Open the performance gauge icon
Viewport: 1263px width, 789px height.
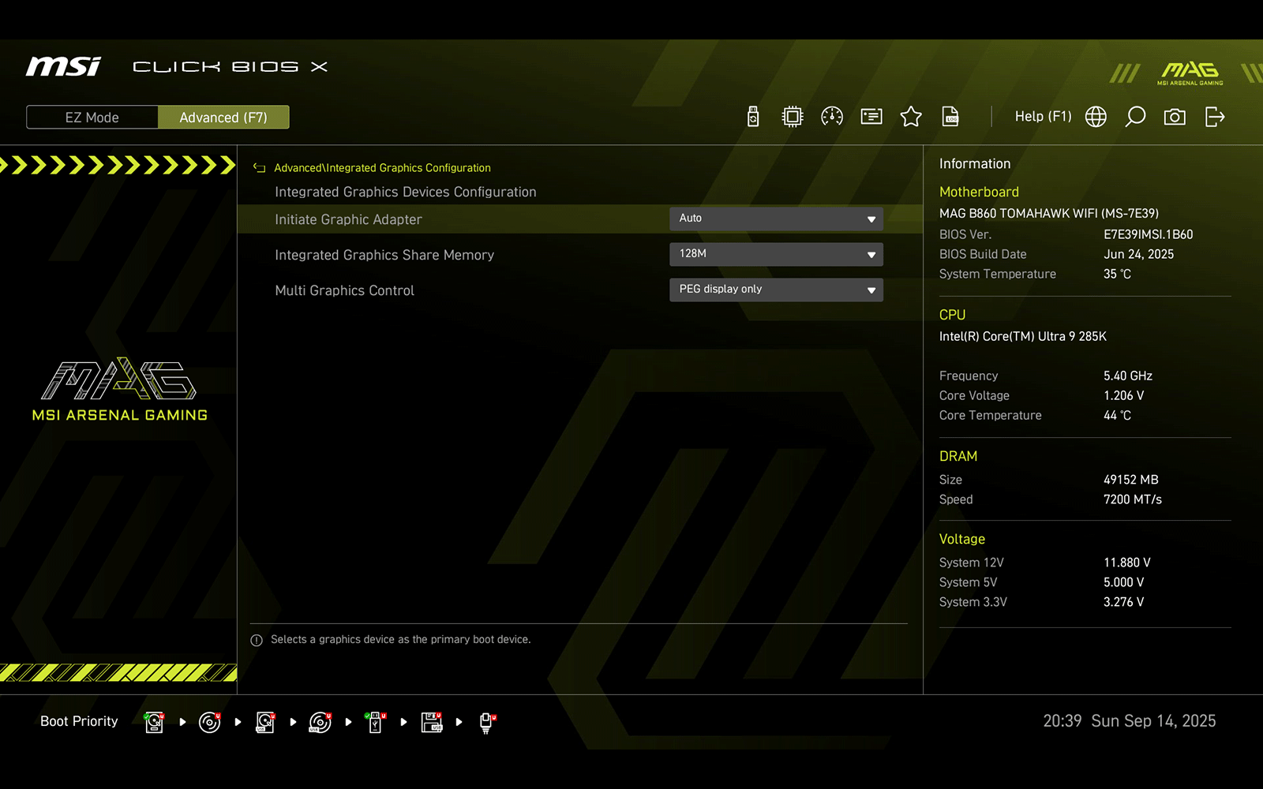(x=832, y=117)
